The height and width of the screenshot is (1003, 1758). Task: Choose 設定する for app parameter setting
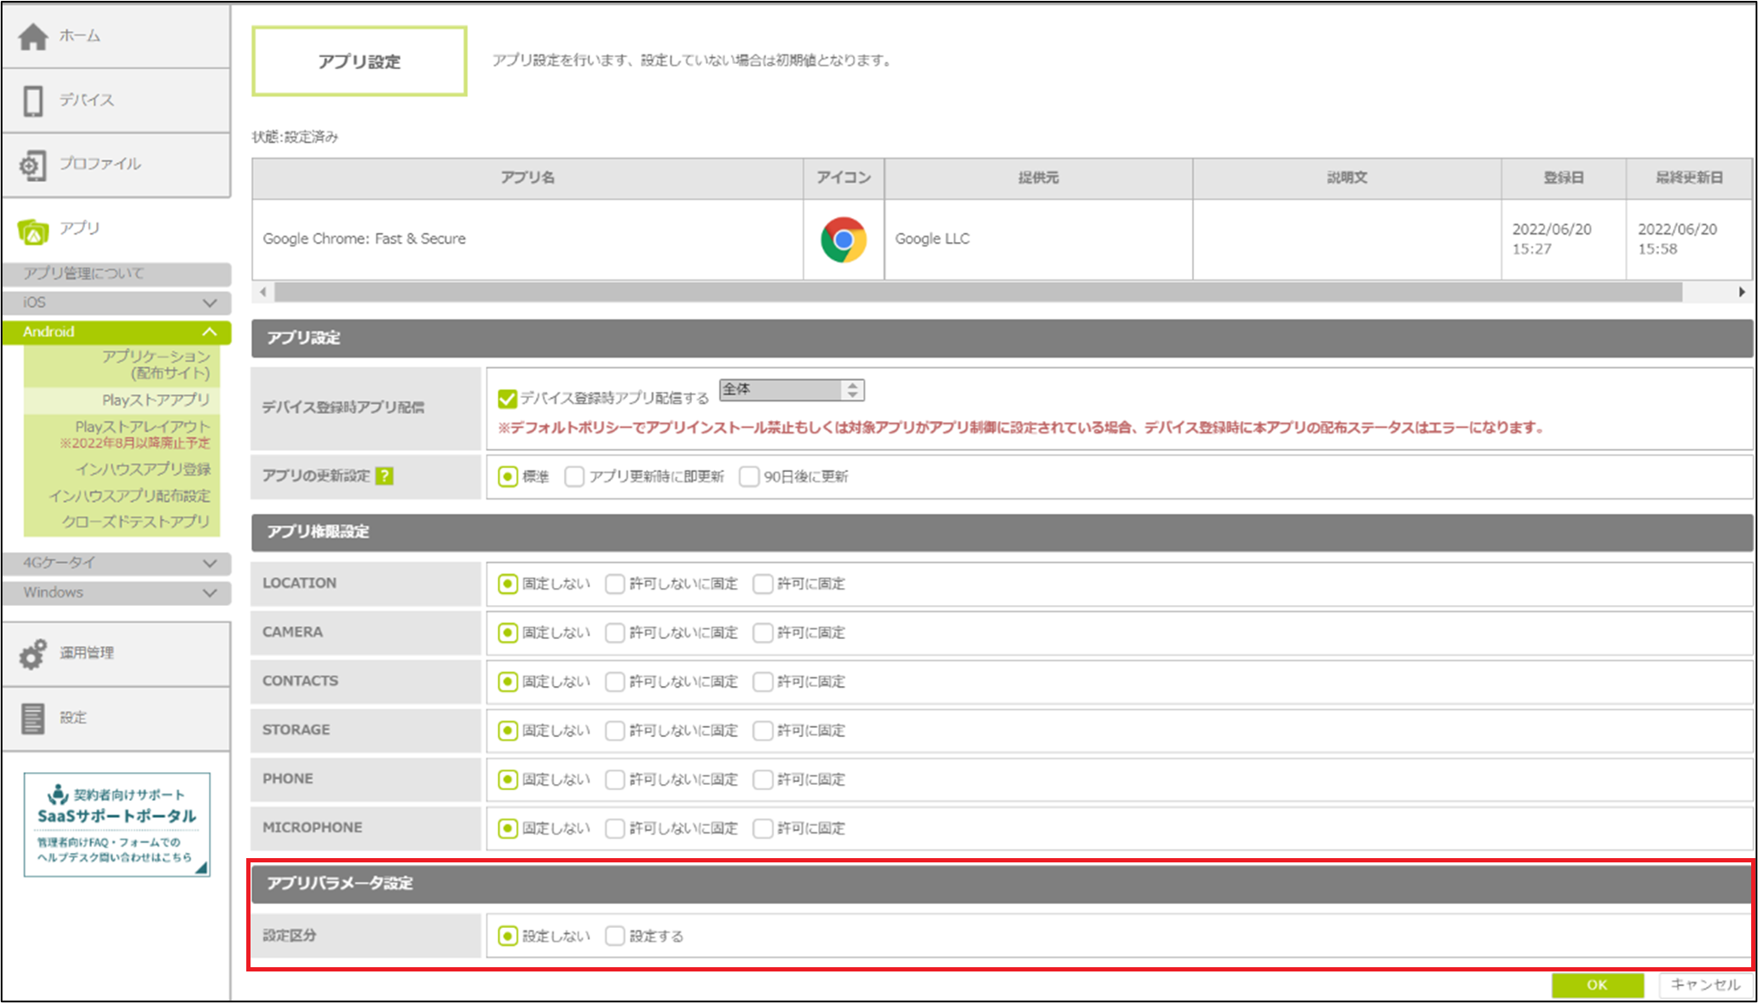pos(615,936)
